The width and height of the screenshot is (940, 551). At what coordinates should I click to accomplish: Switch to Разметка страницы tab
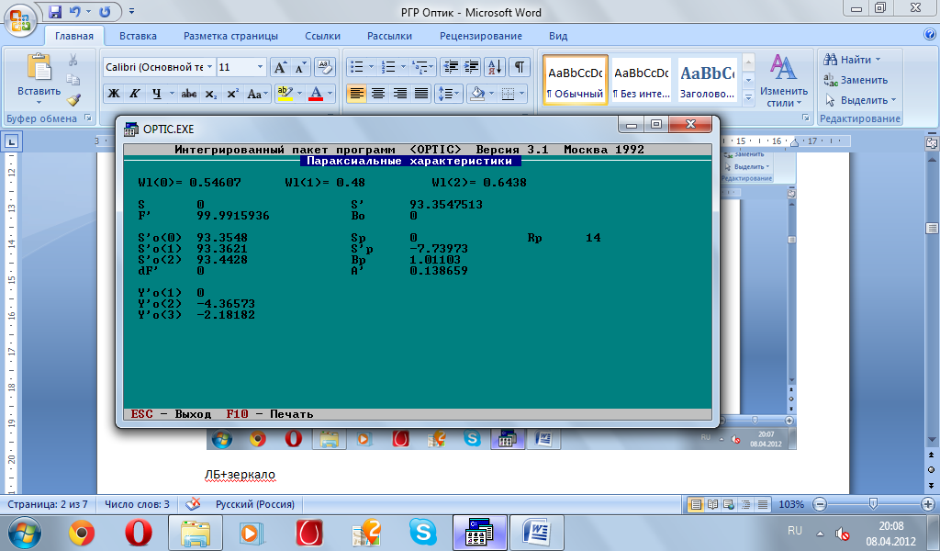point(230,36)
